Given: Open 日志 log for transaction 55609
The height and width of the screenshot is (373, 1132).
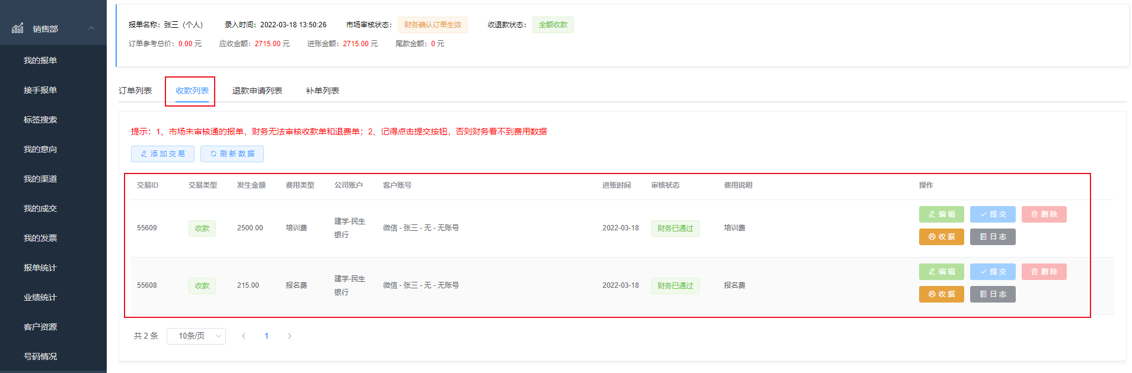Looking at the screenshot, I should [993, 237].
